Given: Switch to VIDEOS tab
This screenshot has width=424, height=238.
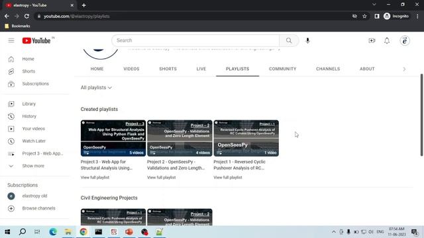Looking at the screenshot, I should click(131, 69).
